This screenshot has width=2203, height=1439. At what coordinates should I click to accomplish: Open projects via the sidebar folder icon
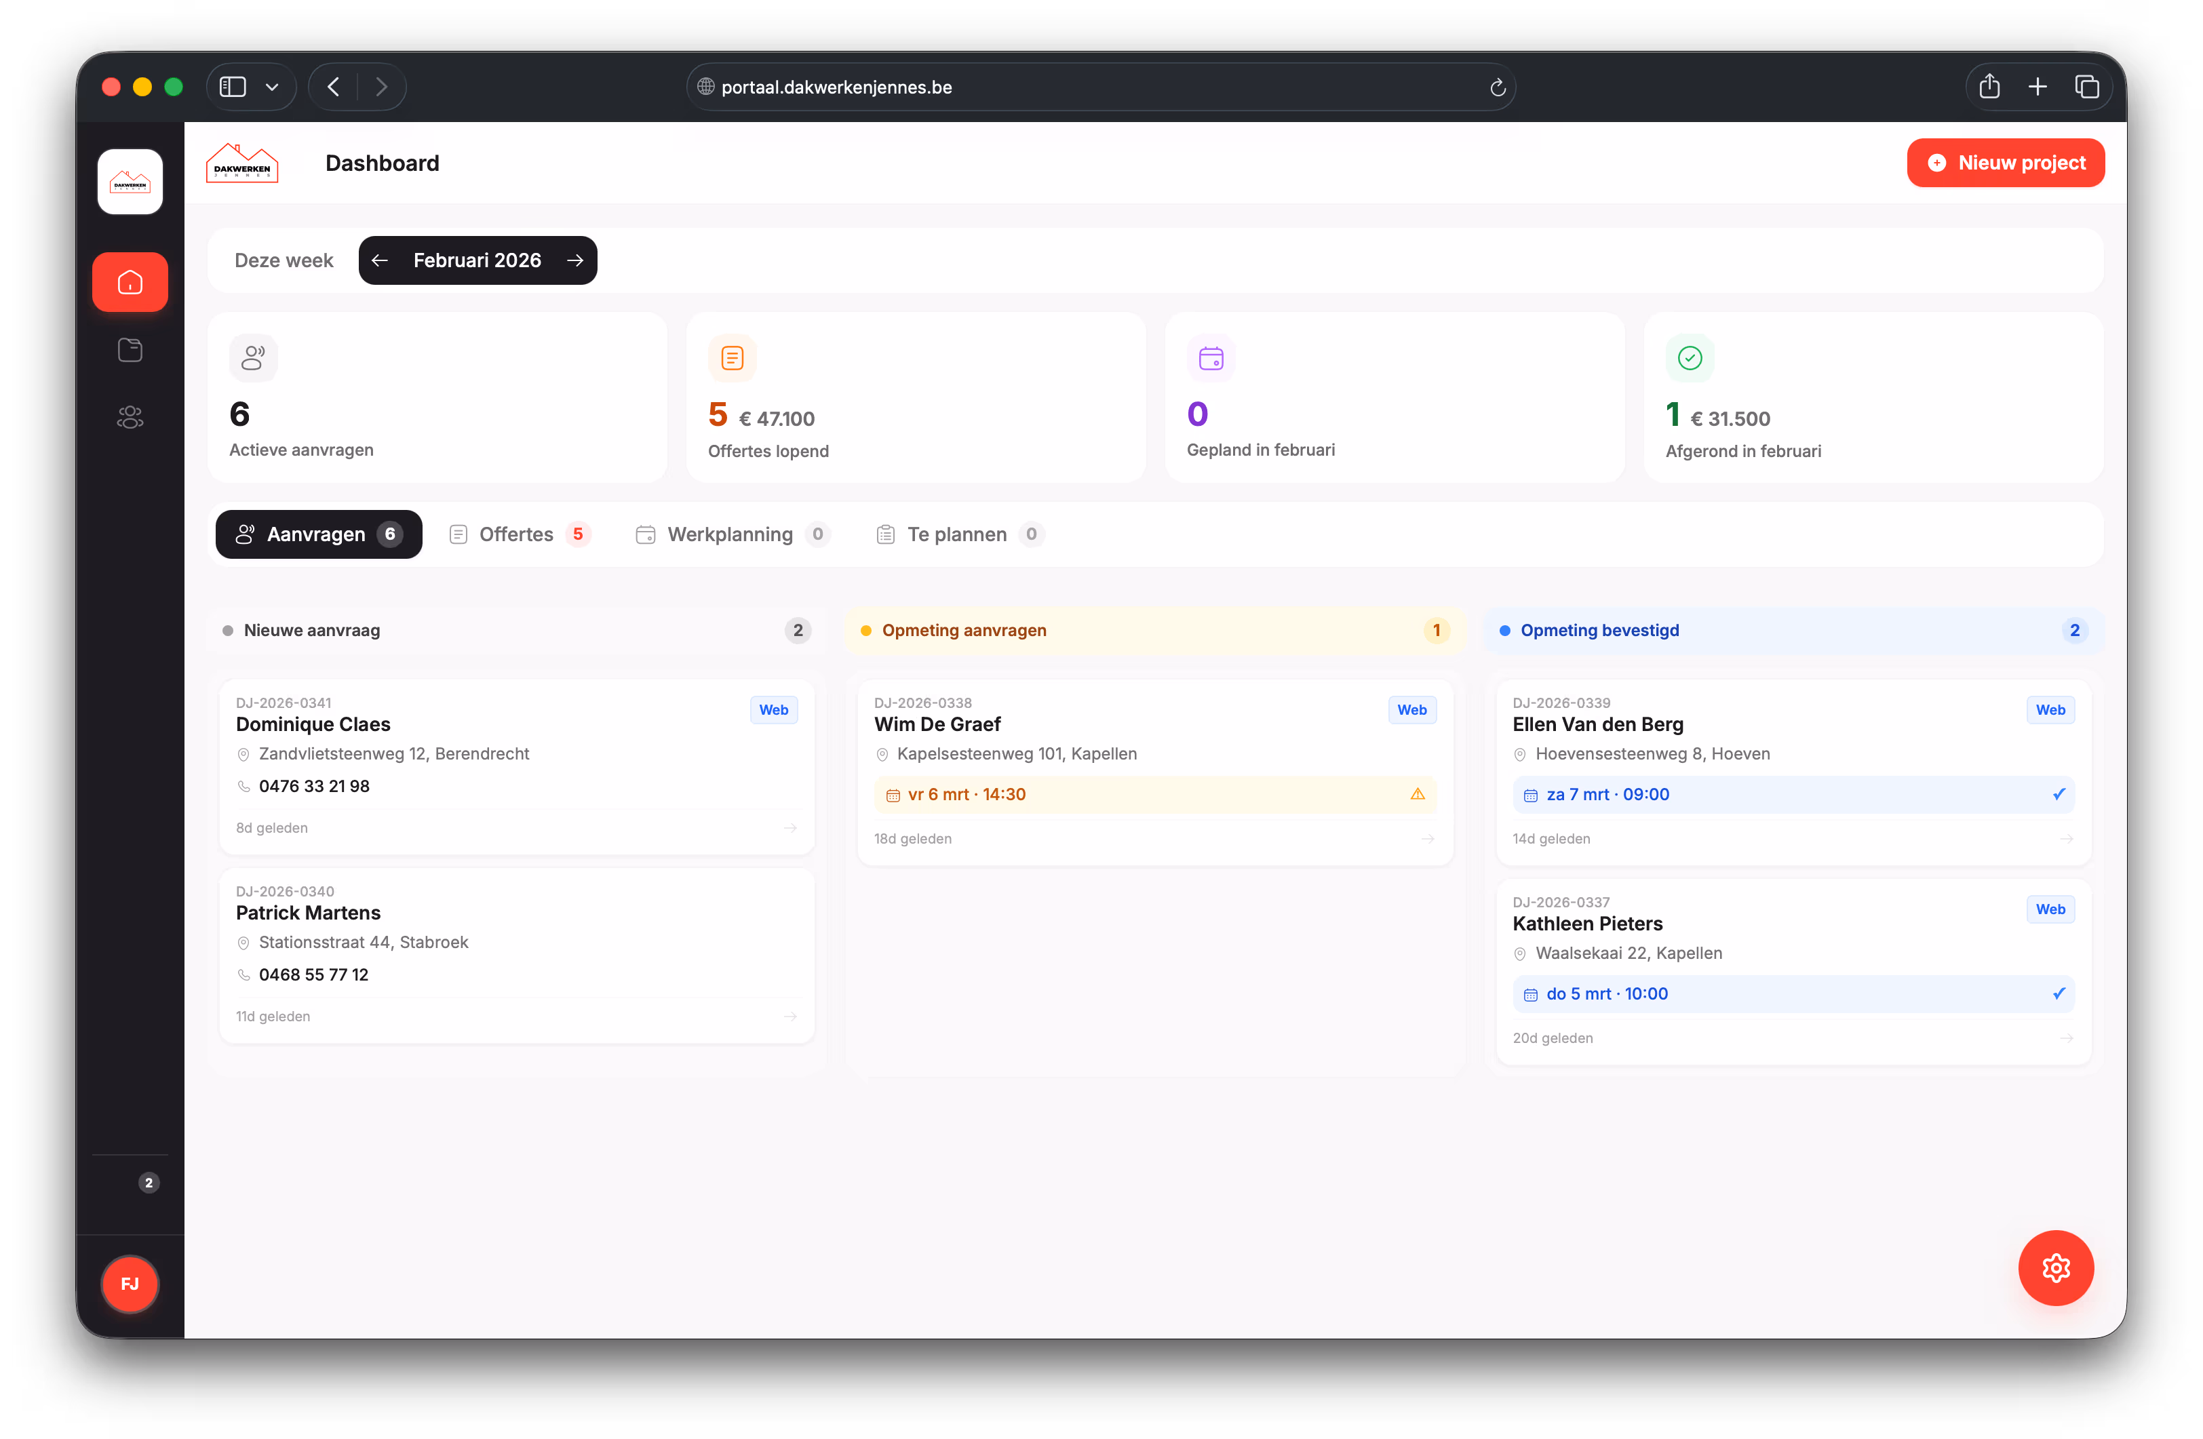tap(130, 349)
